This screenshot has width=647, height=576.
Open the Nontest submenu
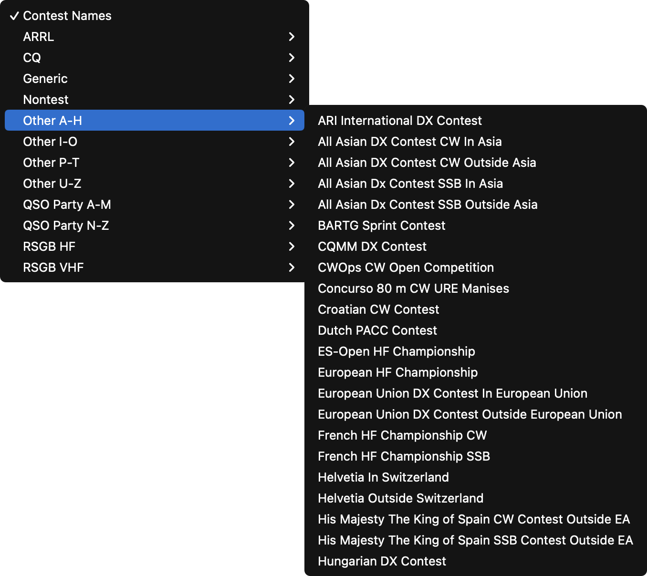155,100
